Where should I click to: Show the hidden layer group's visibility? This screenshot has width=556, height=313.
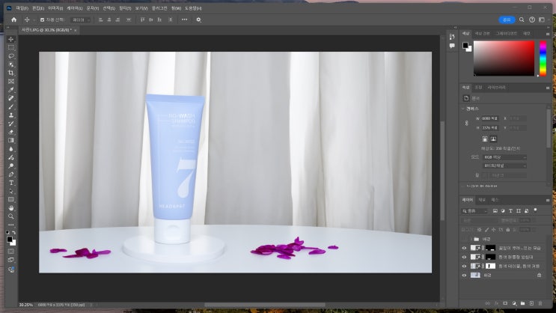point(464,239)
